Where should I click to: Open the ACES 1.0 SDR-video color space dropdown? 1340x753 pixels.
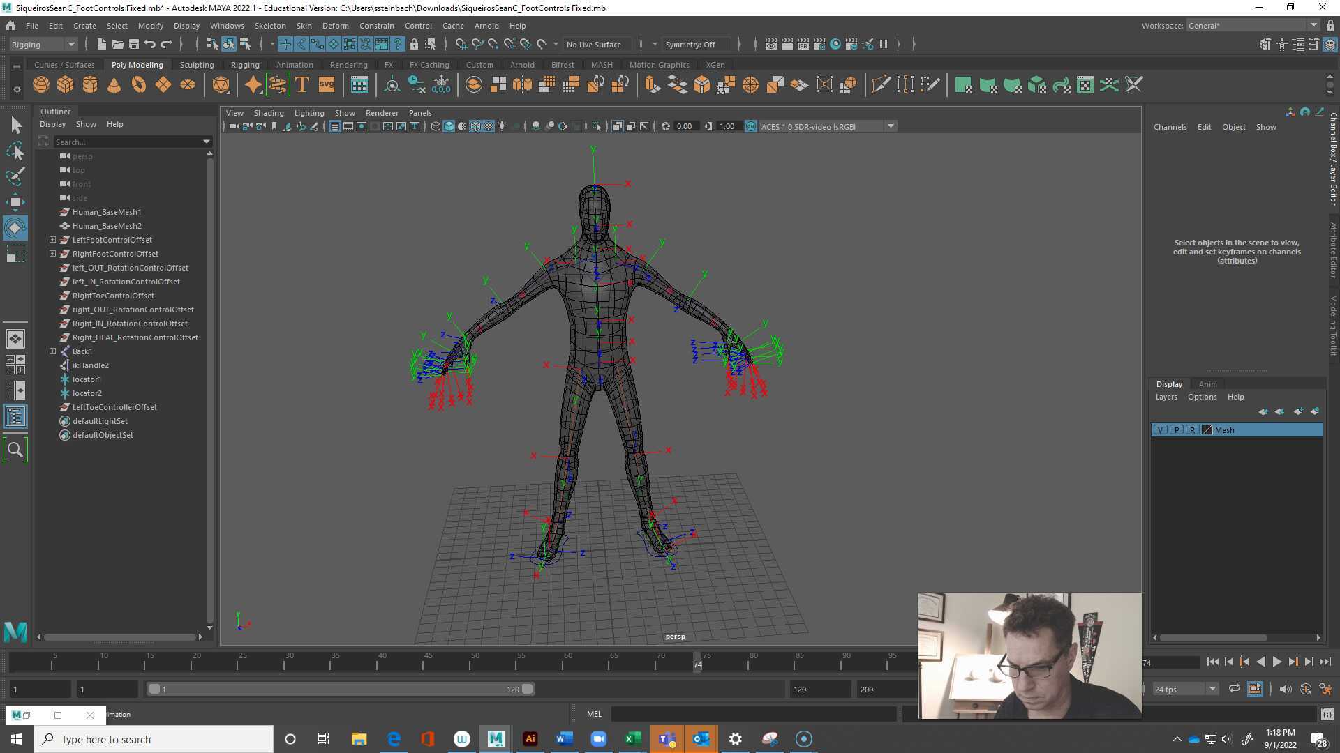click(x=891, y=126)
